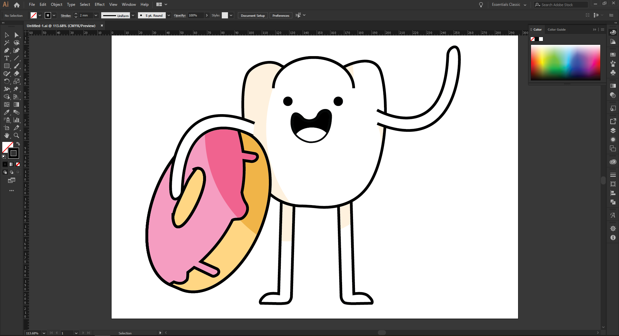Screen dimensions: 619x336
Task: Select the Eyedropper tool
Action: click(6, 112)
